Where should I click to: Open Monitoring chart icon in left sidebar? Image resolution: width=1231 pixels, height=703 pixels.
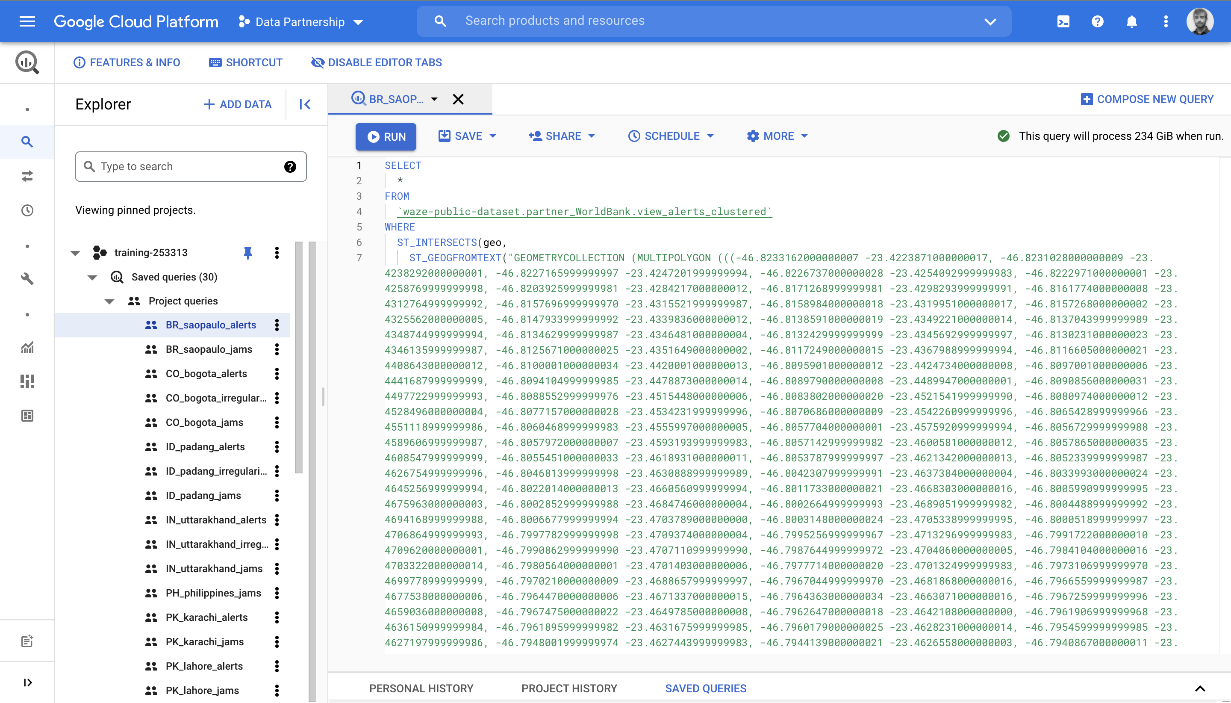tap(27, 347)
